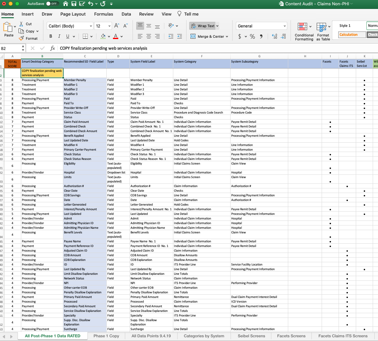378x341 pixels.
Task: Open the number format General dropdown
Action: click(x=285, y=26)
